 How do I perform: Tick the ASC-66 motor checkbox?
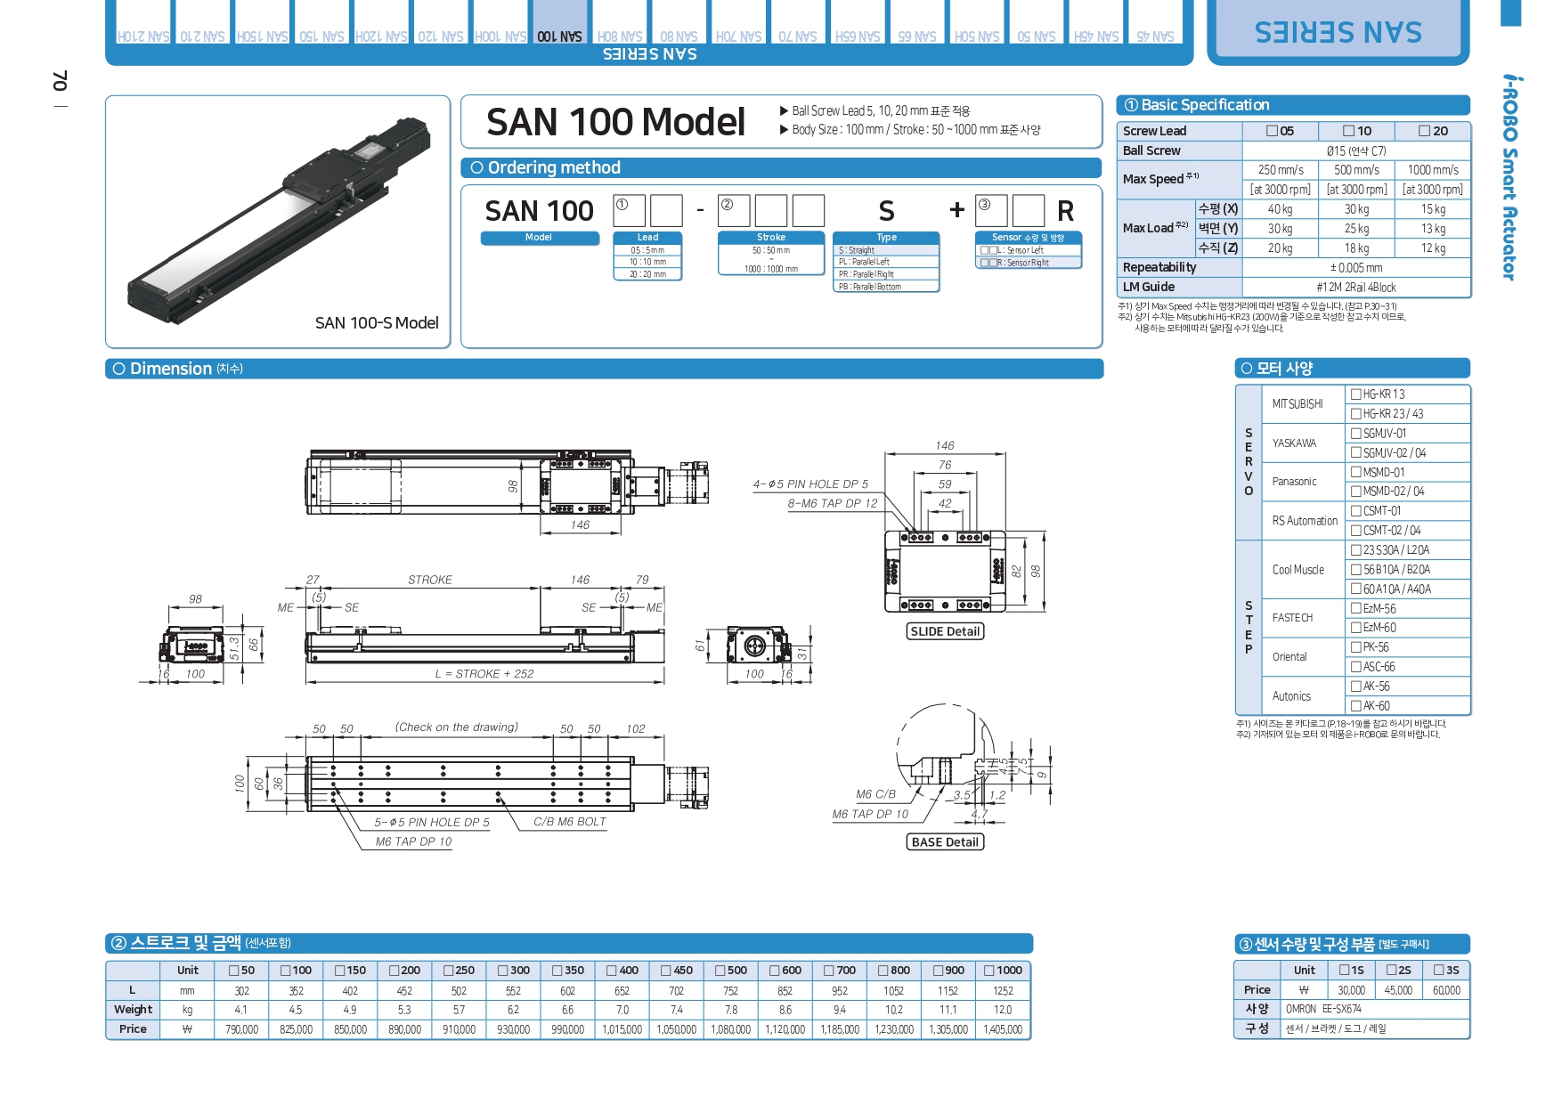tap(1355, 666)
